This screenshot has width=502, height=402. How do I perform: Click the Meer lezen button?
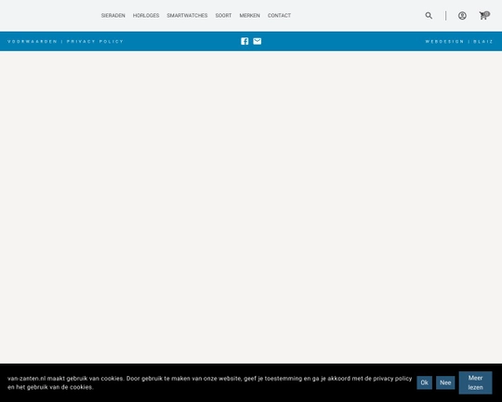(x=475, y=382)
